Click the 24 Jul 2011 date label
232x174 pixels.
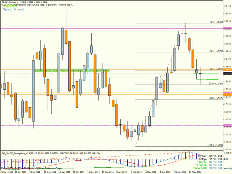coord(35,172)
